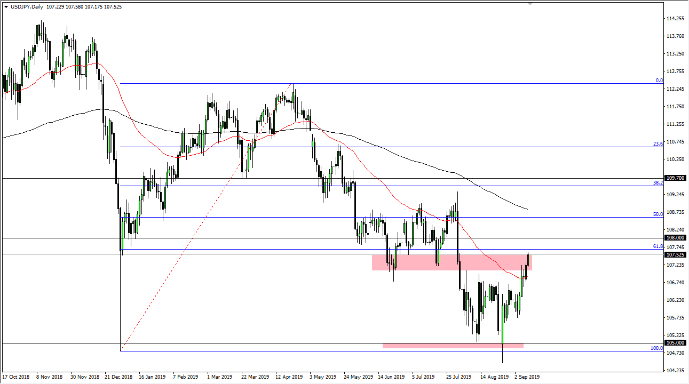This screenshot has height=384, width=689.
Task: Click the Fibonacci 38.2 level label
Action: point(658,183)
